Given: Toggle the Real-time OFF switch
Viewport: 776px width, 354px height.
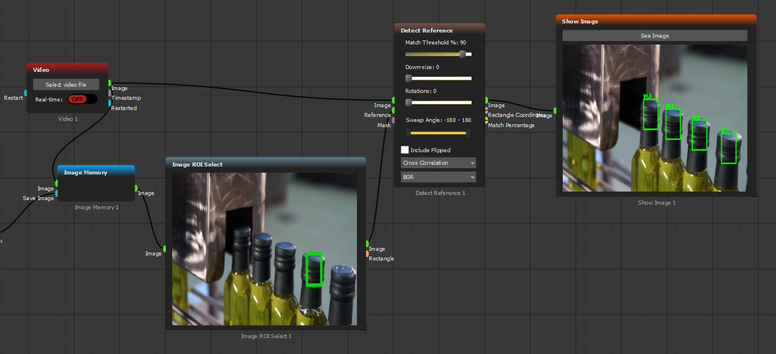Looking at the screenshot, I should (82, 99).
